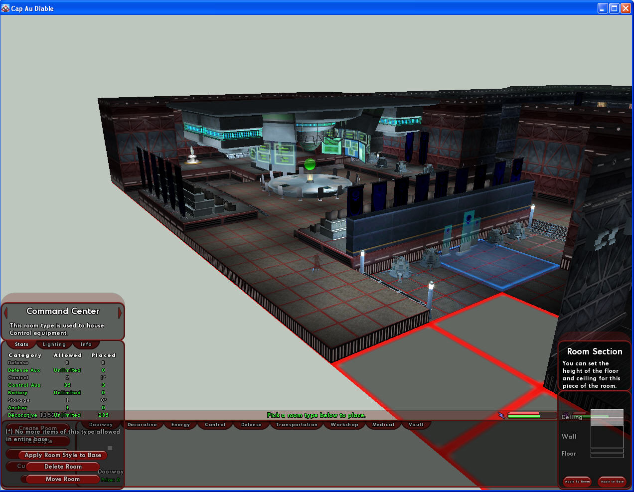Select the round conference table in the command center
The image size is (634, 492).
tap(309, 185)
